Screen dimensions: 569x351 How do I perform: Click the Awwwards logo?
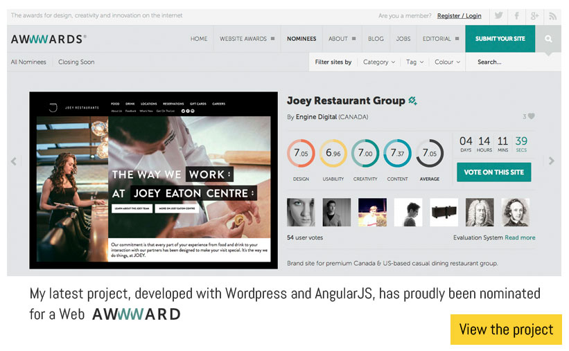[49, 39]
